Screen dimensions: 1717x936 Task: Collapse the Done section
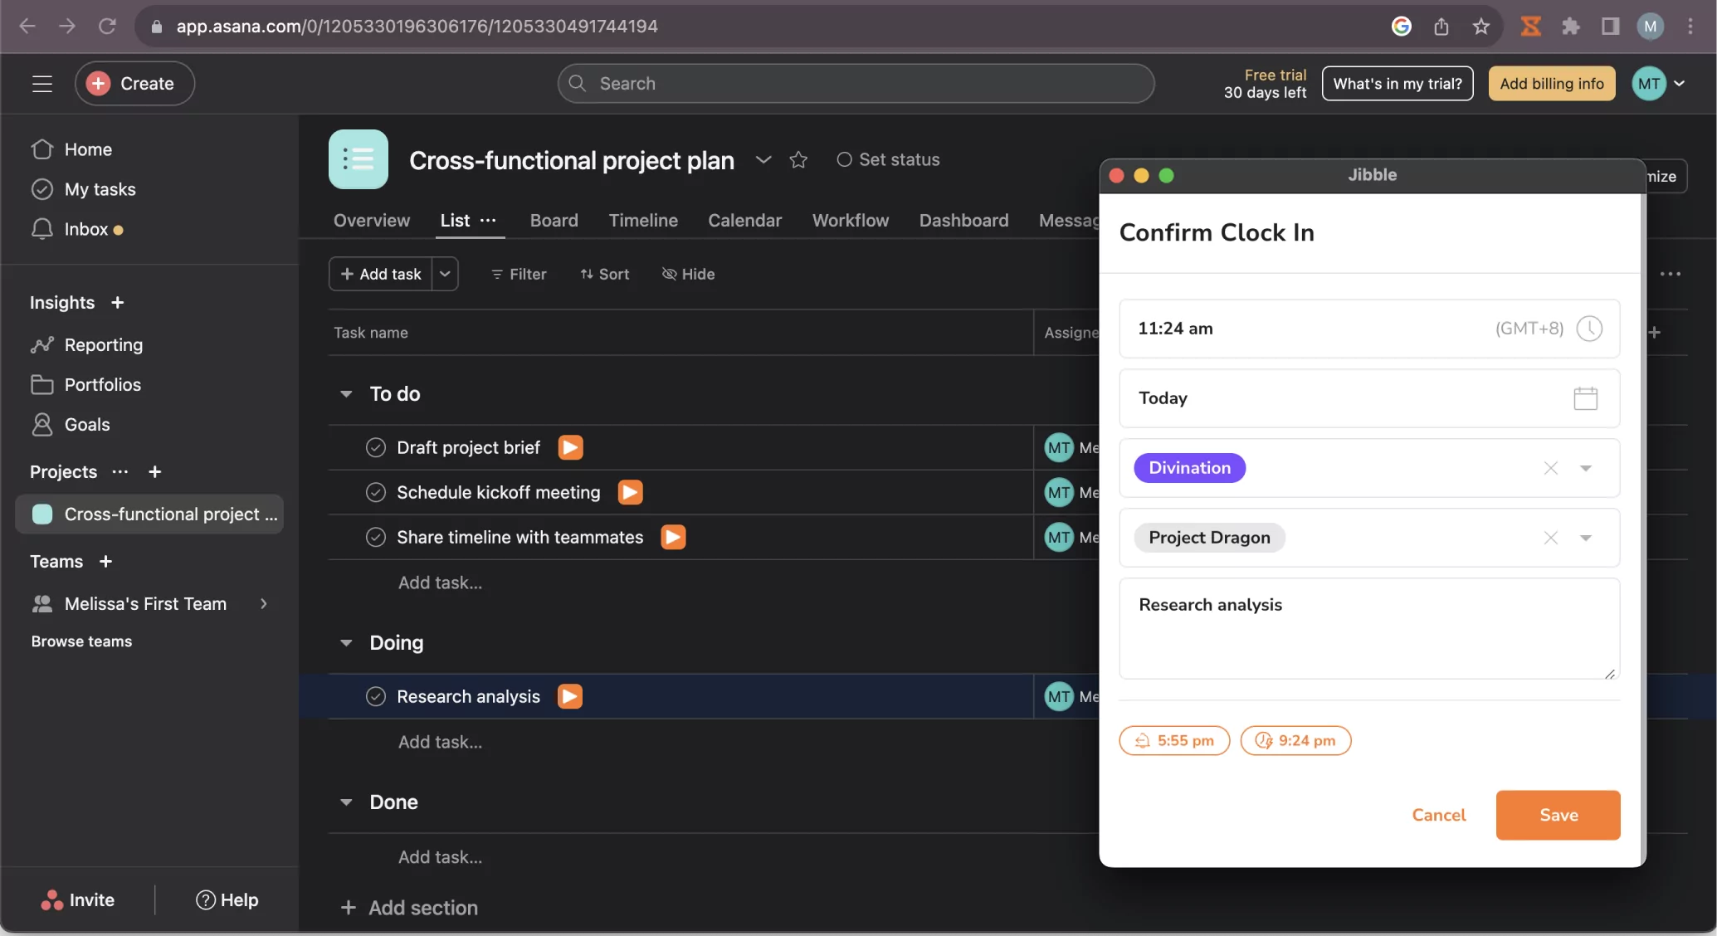click(346, 802)
